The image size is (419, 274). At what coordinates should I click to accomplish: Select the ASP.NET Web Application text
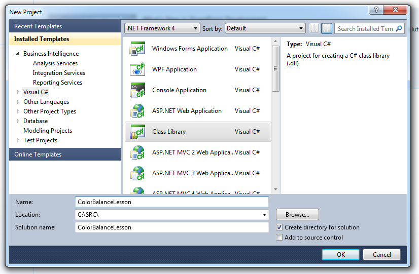pos(187,111)
